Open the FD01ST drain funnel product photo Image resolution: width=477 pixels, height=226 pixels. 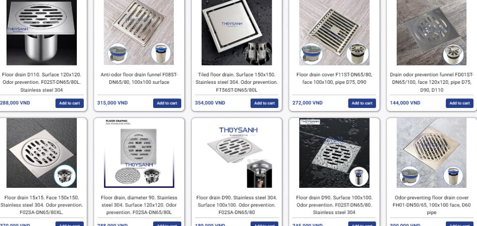pyautogui.click(x=431, y=32)
